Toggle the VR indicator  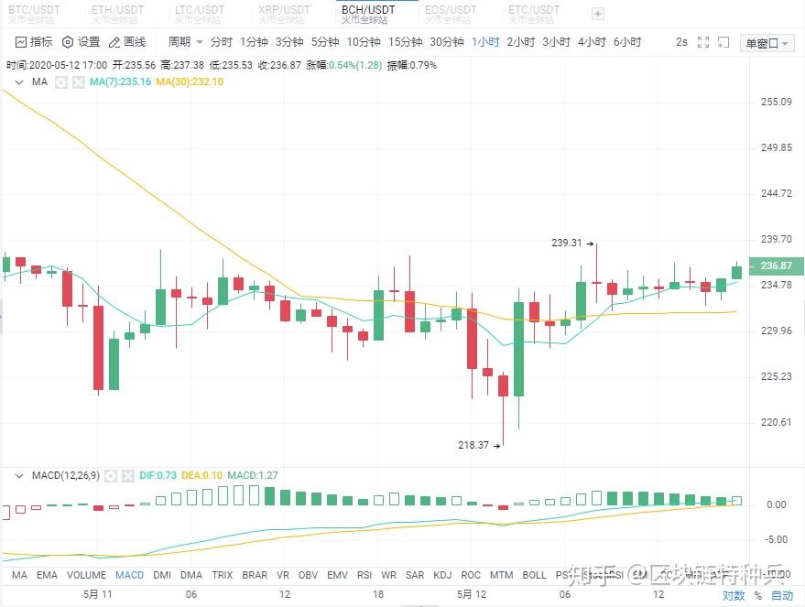pos(283,575)
